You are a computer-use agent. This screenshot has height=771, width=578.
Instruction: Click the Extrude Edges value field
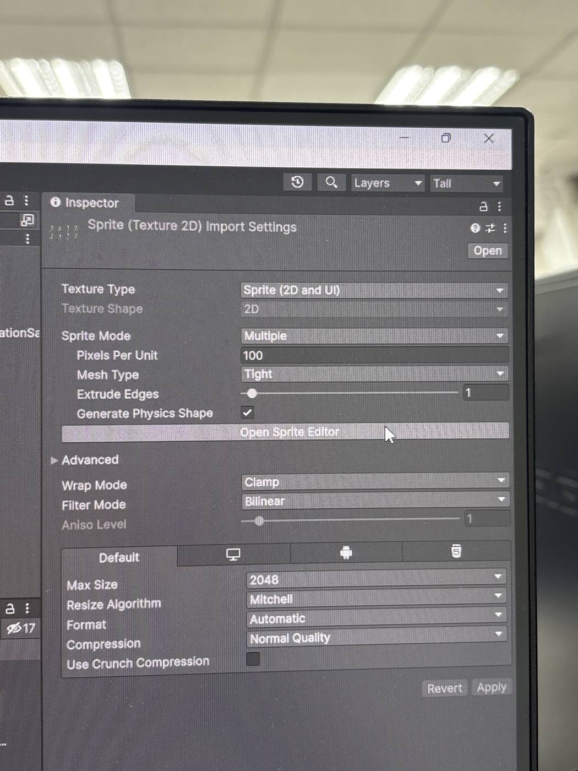coord(486,393)
